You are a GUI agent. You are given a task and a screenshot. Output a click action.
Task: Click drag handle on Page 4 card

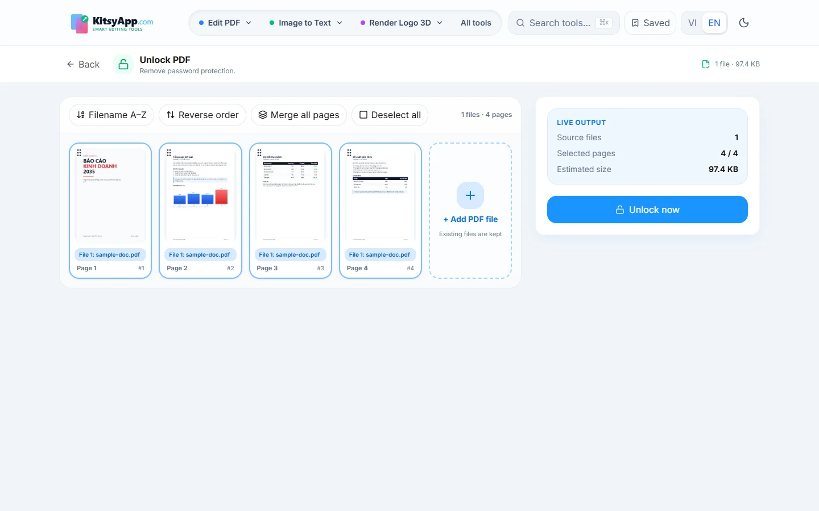point(349,153)
